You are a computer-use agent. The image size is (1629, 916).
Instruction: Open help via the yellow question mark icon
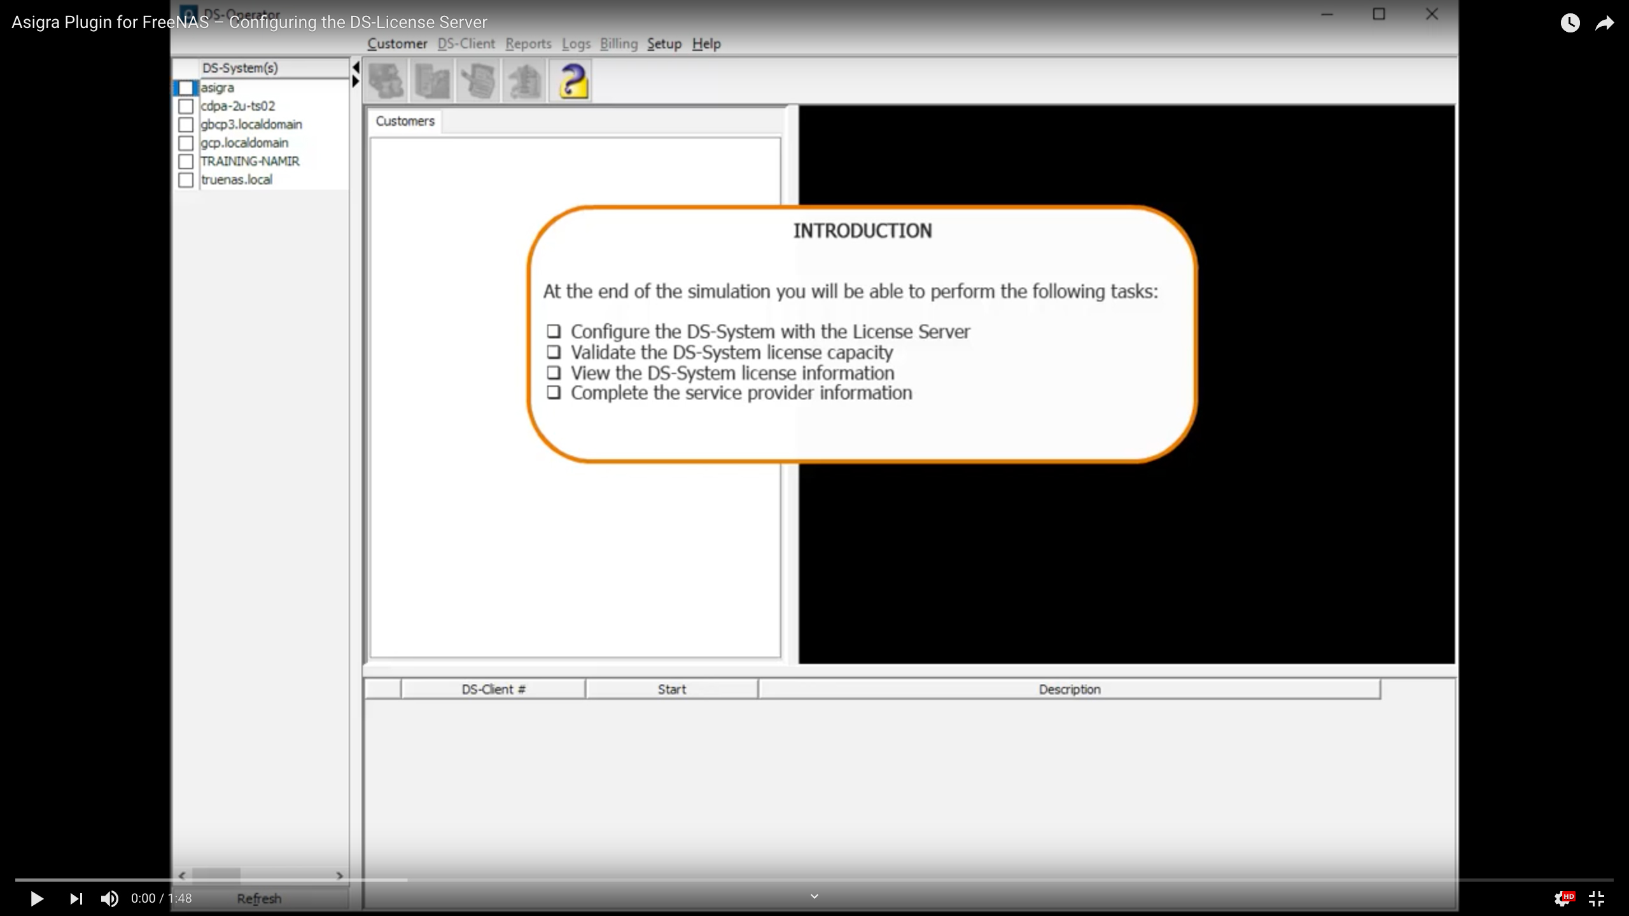click(x=571, y=81)
